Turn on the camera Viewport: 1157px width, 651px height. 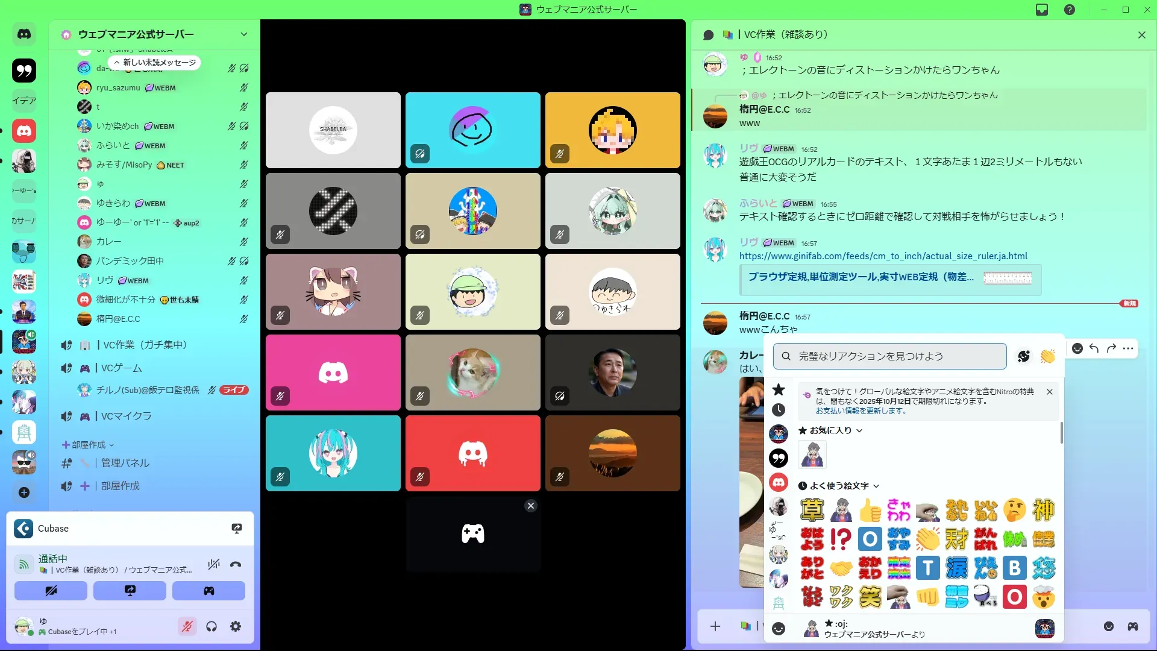coord(51,591)
